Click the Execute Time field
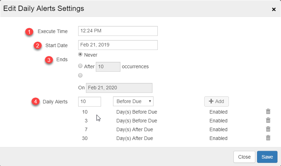This screenshot has height=166, width=281. tap(118, 31)
